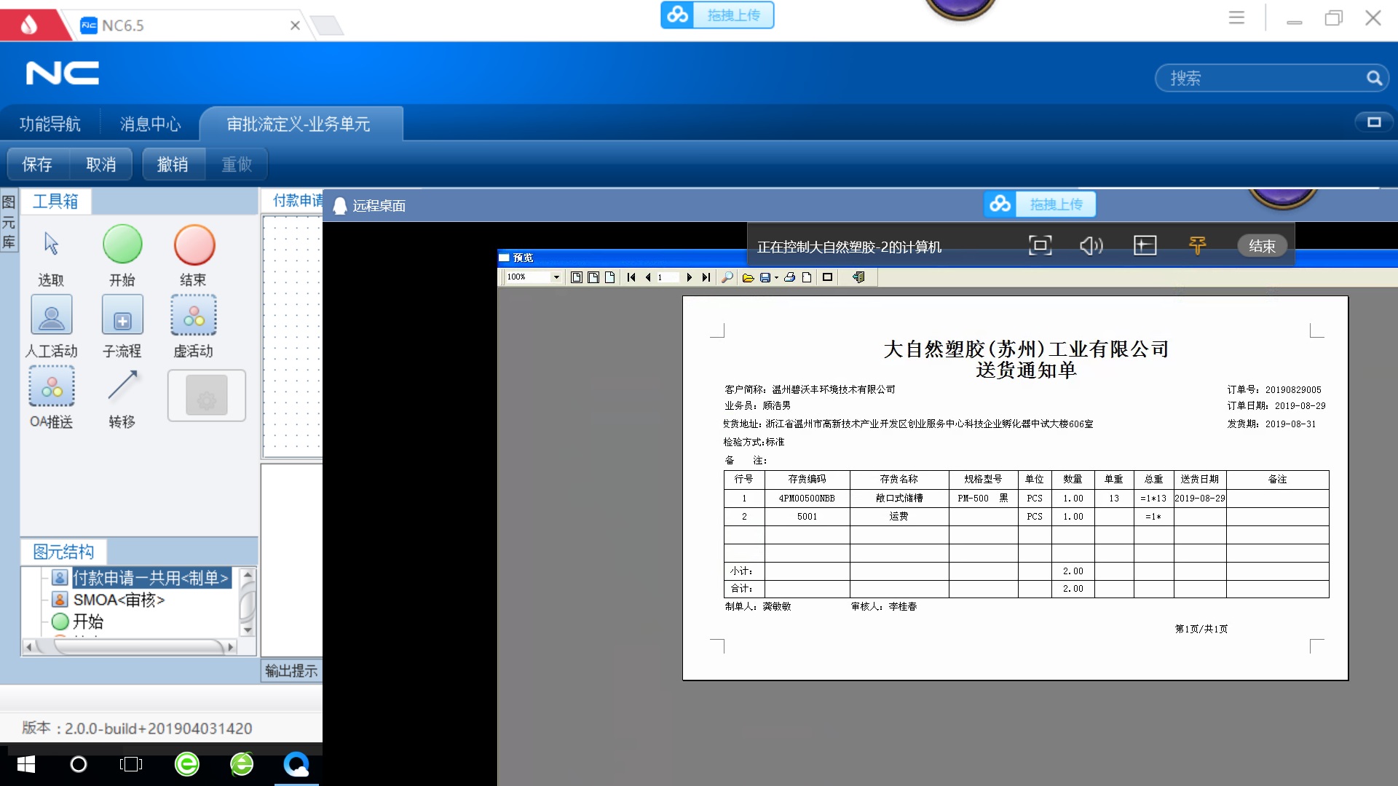Image resolution: width=1398 pixels, height=786 pixels.
Task: Open the 工具箱 toolbox tab
Action: point(55,201)
